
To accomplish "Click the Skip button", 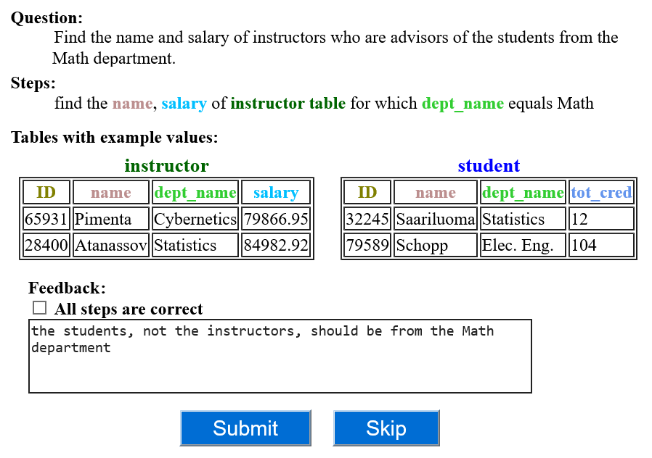I will coord(386,428).
